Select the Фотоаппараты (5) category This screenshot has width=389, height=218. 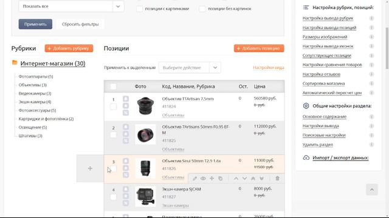pos(36,76)
